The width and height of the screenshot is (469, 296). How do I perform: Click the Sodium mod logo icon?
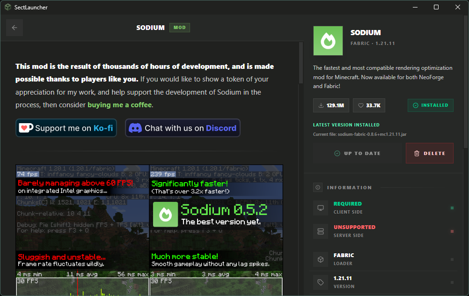328,41
